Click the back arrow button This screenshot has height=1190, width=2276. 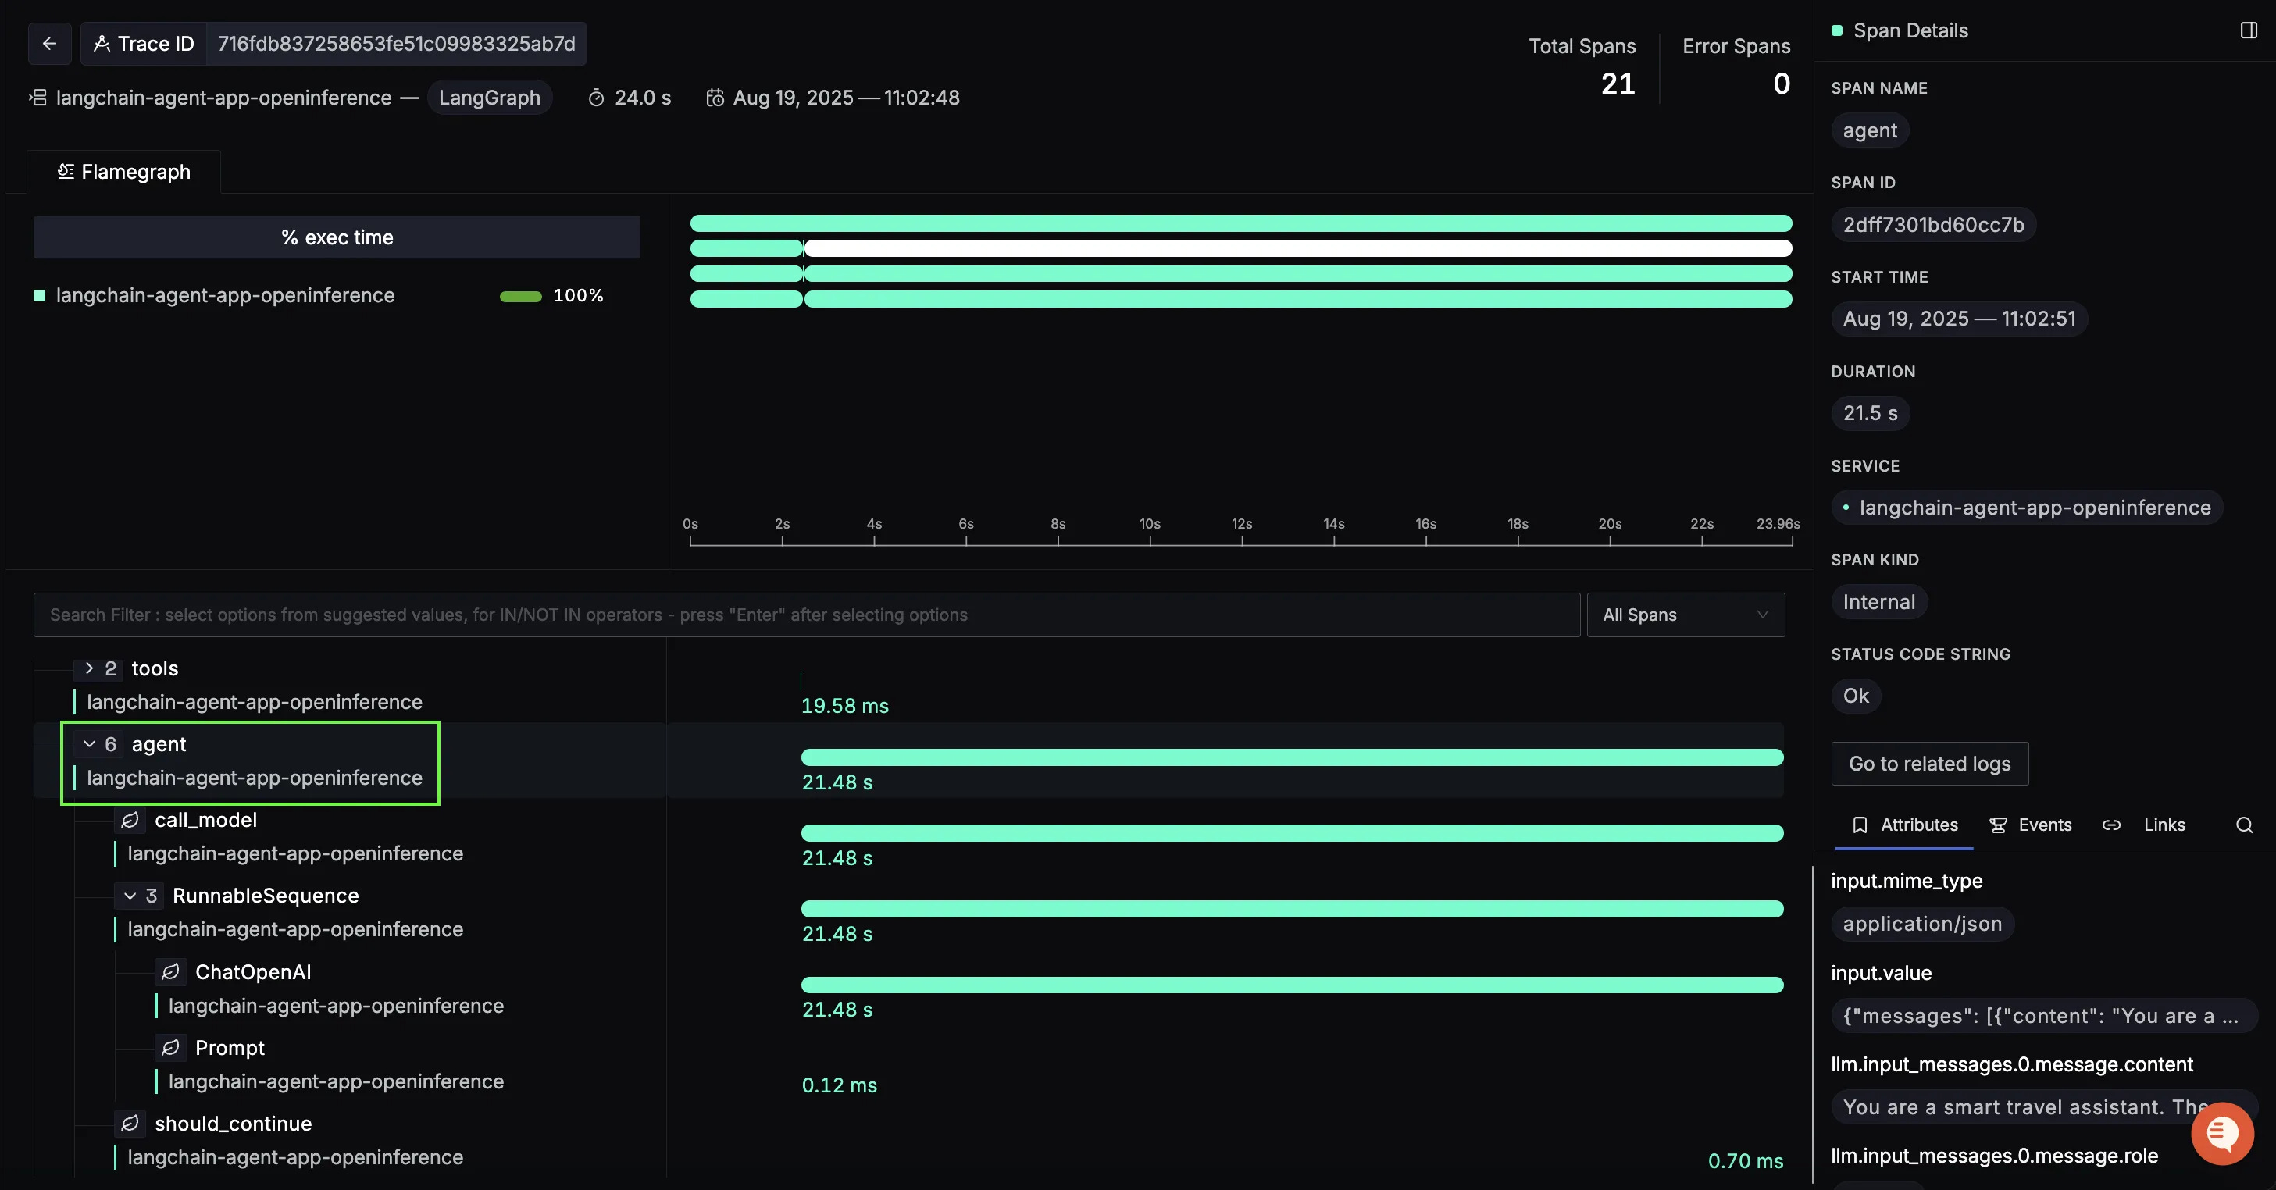coord(49,43)
